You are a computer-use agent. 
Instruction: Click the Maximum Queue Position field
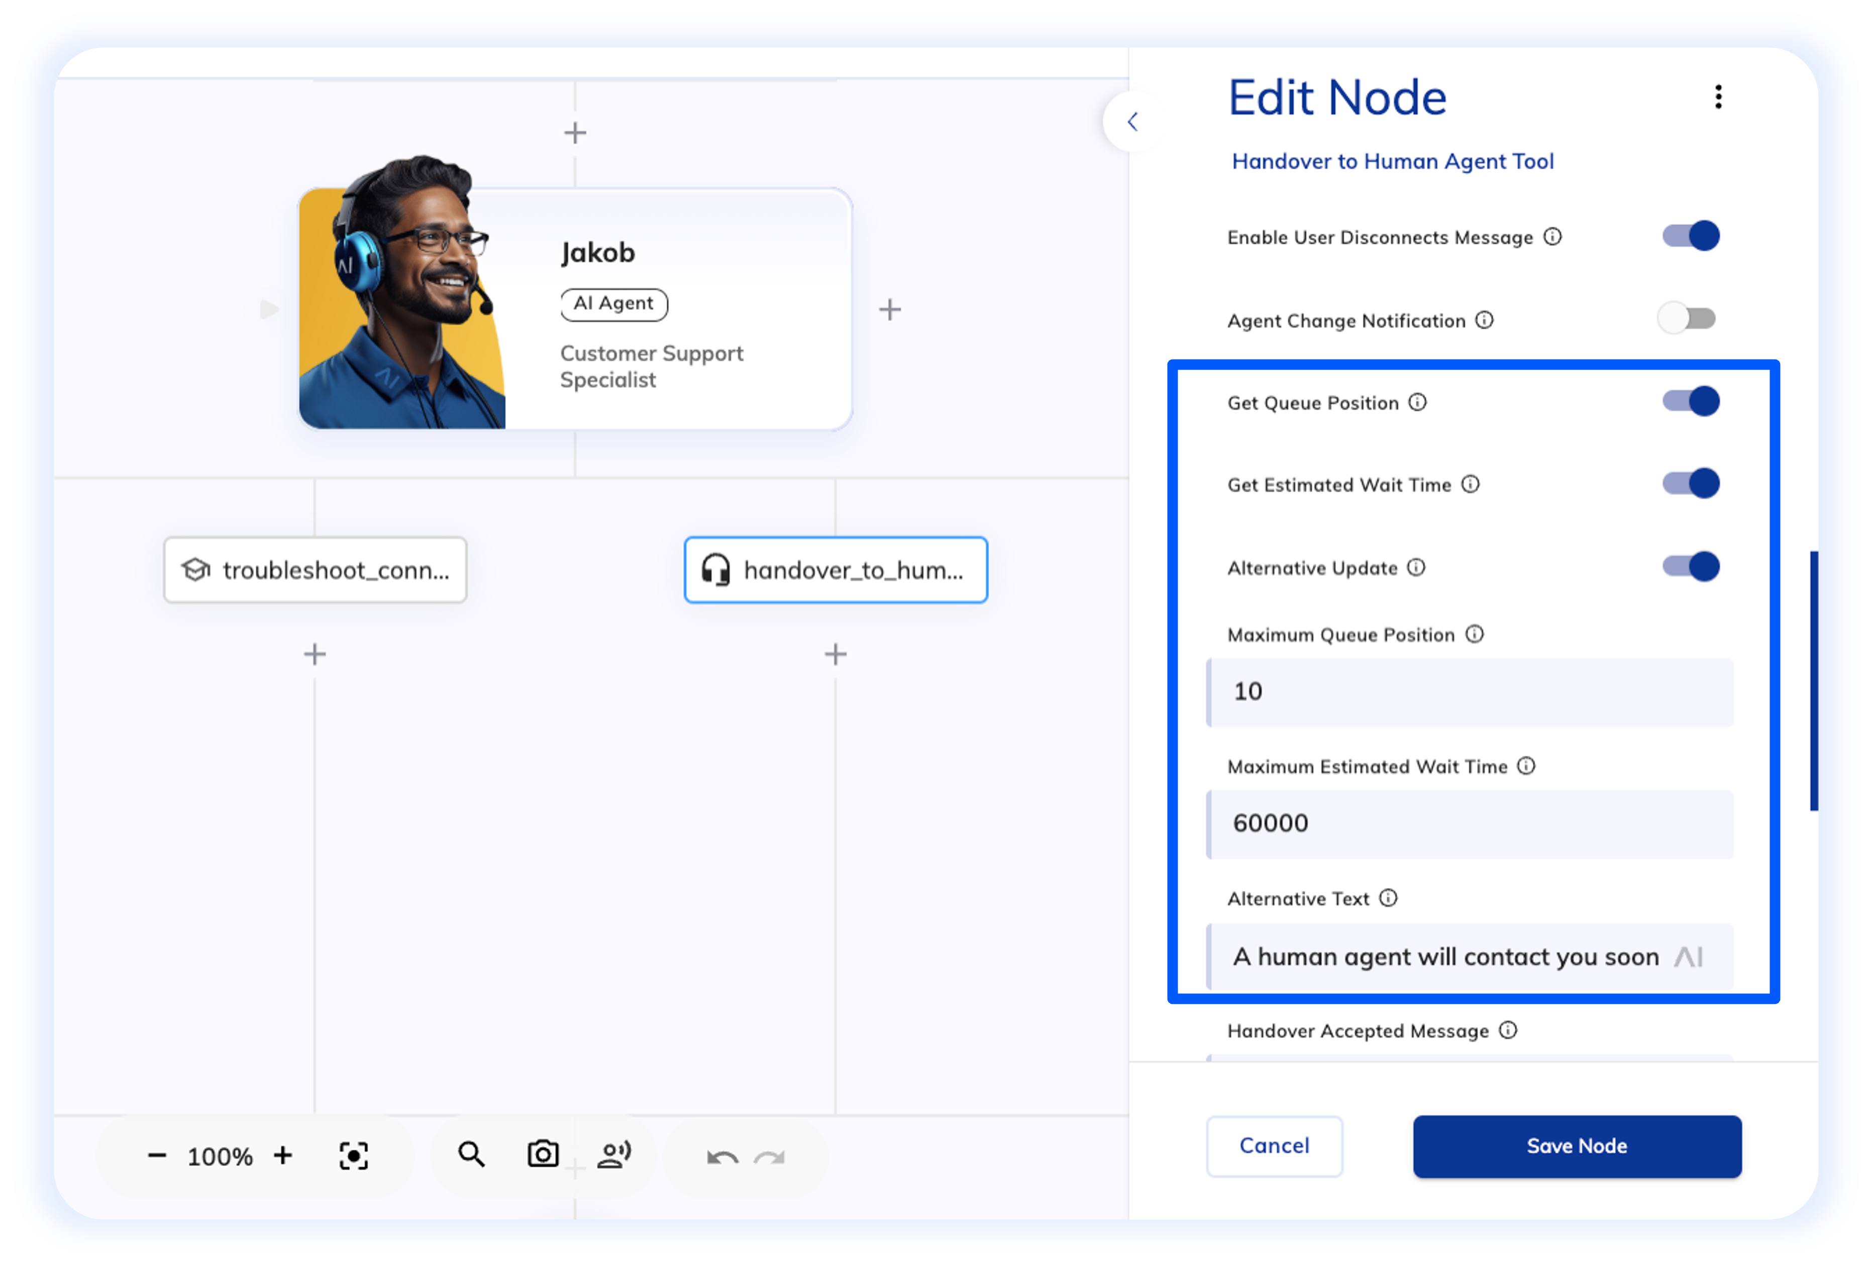click(x=1469, y=693)
